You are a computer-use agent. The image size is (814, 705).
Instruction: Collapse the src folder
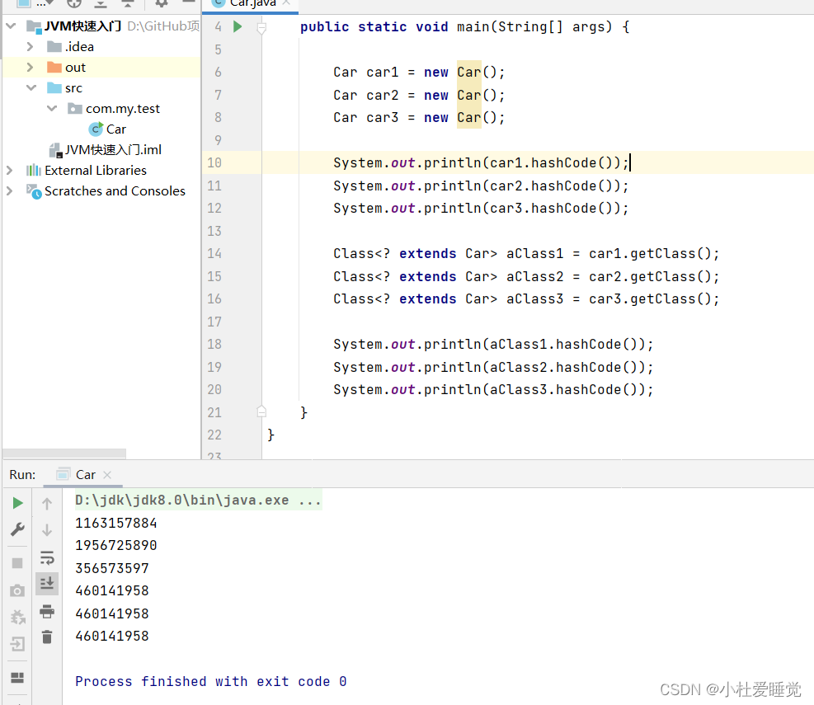tap(31, 88)
